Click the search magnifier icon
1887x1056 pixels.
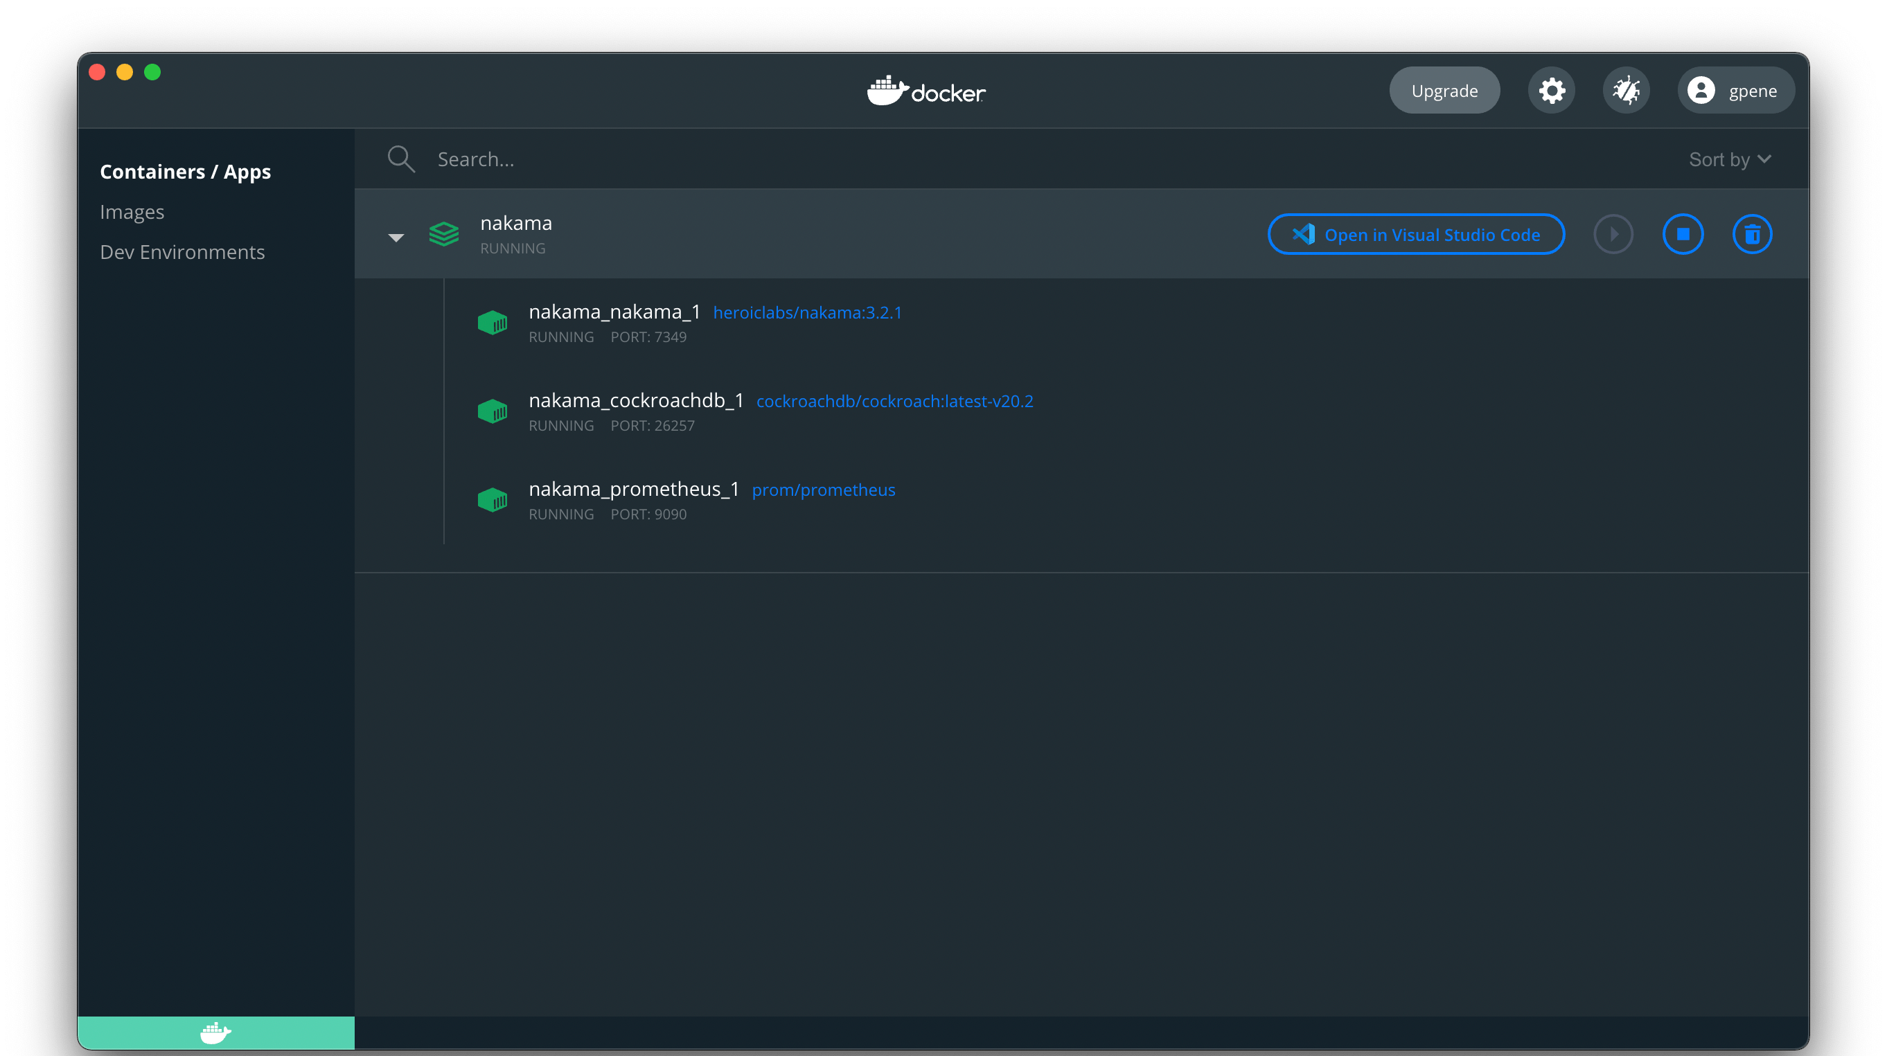(x=400, y=159)
